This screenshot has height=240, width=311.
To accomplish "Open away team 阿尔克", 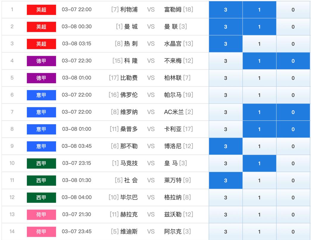I will pos(173,231).
